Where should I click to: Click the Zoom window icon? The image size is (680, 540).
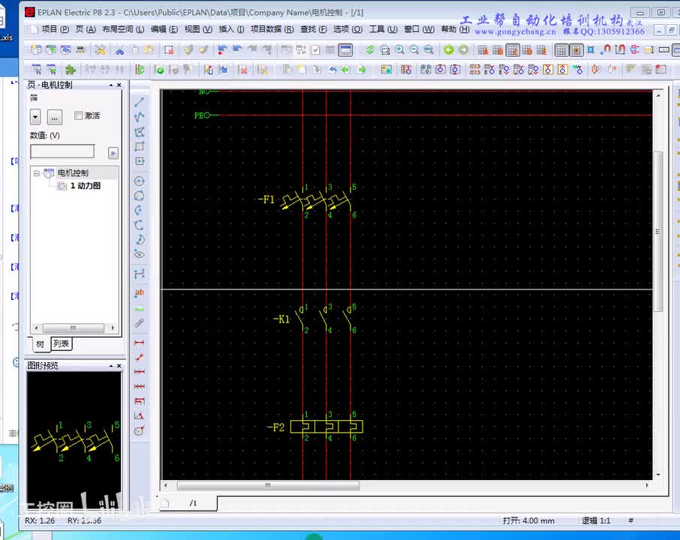[385, 49]
